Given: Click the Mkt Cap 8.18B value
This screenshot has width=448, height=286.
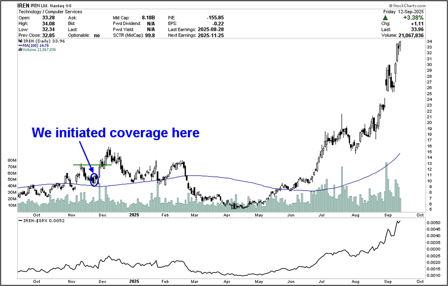Looking at the screenshot, I should [148, 18].
